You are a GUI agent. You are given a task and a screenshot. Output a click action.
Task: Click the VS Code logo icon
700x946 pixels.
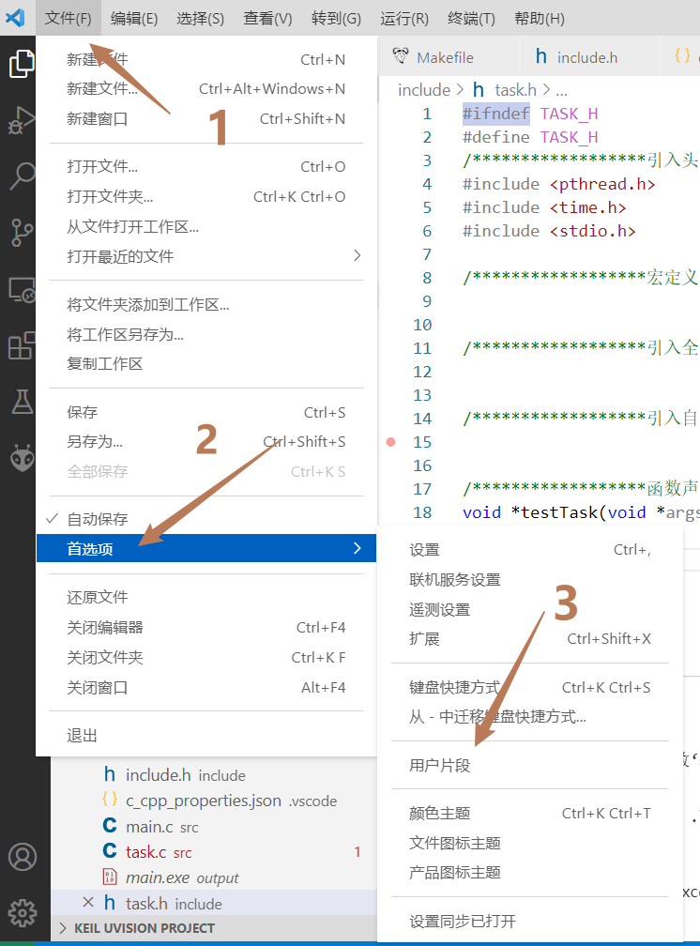[x=15, y=18]
